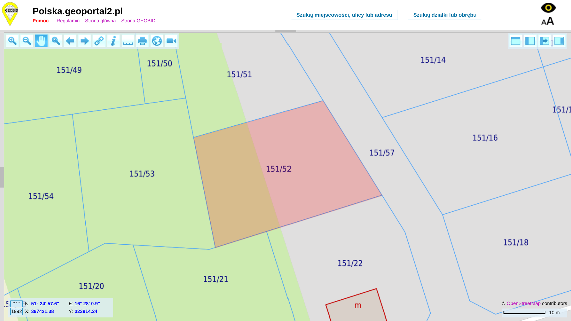Toggle the left side panel visibility
The image size is (571, 321).
530,41
